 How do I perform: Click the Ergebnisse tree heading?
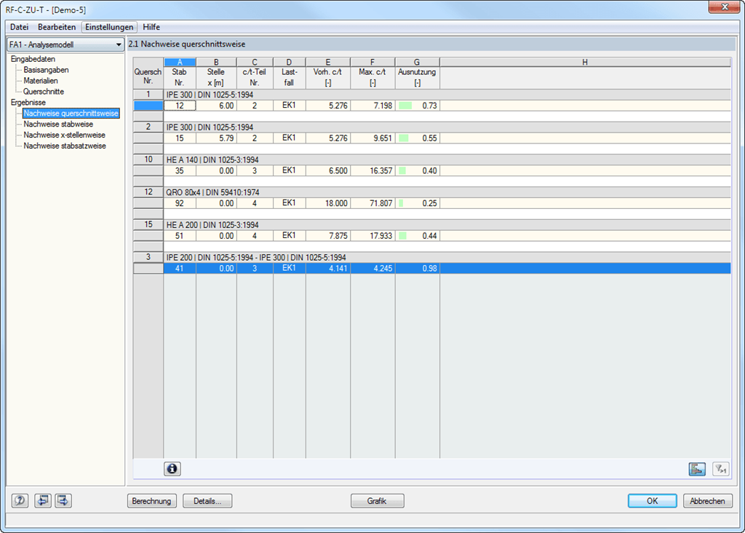pyautogui.click(x=28, y=102)
